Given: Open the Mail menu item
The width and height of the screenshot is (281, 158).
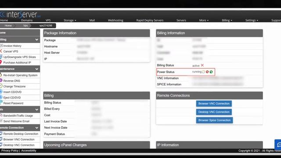Looking at the screenshot, I should [92, 21].
